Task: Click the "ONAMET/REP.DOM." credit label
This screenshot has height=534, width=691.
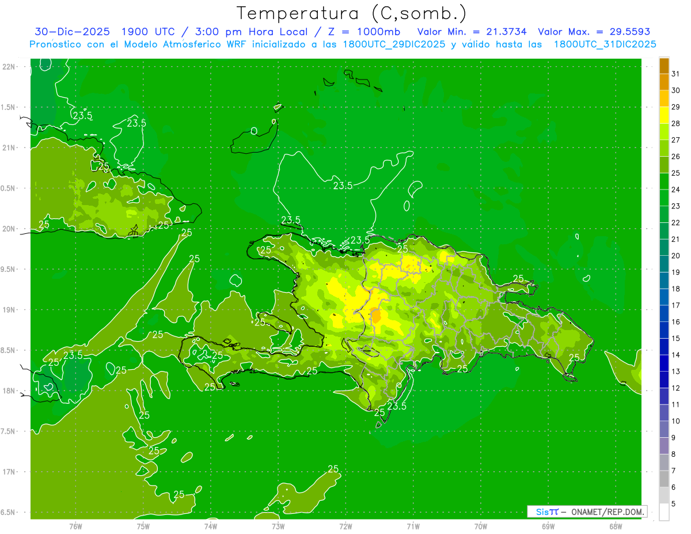Action: (608, 512)
